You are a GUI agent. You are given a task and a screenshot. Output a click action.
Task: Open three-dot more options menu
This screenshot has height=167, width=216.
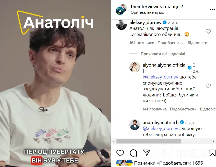212,9
